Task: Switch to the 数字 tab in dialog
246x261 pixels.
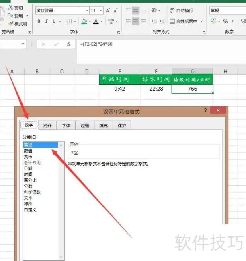Action: 29,125
